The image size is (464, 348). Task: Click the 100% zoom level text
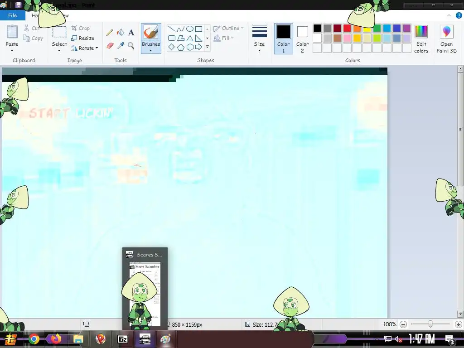tap(390, 324)
